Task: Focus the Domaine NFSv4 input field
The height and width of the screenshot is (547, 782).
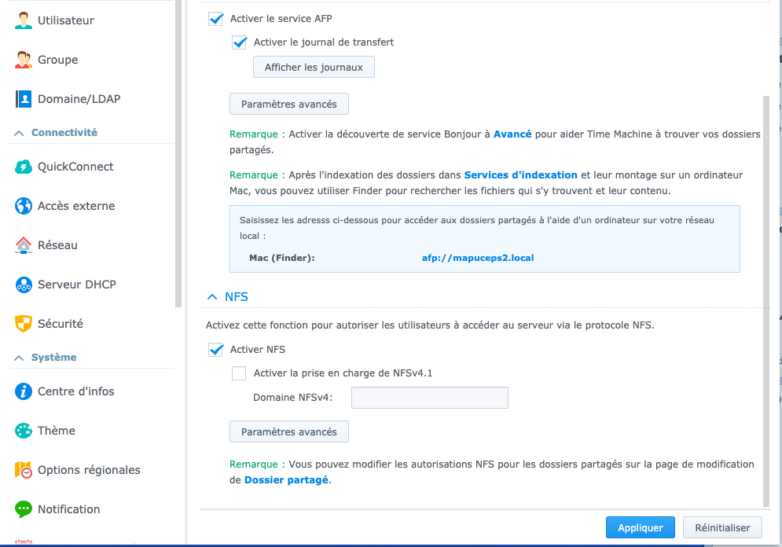Action: (x=429, y=398)
